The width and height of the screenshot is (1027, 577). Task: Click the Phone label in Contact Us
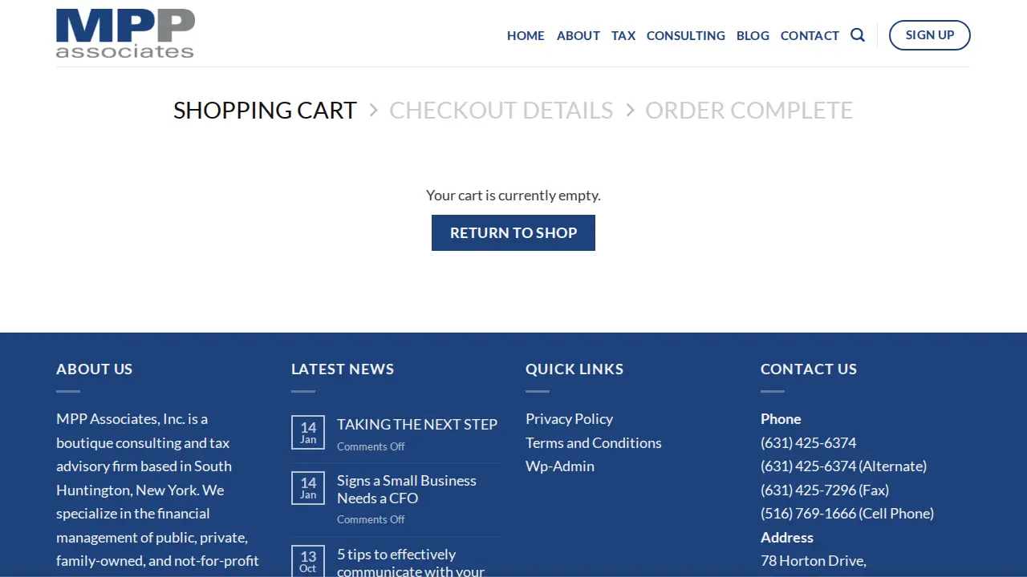(x=781, y=418)
